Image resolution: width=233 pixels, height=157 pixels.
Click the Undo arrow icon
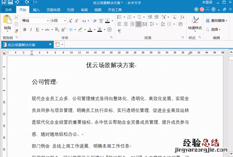tap(17, 2)
